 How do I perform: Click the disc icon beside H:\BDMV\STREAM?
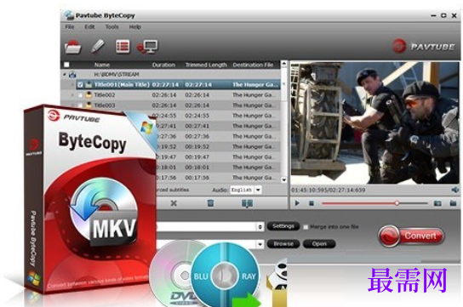pos(72,74)
